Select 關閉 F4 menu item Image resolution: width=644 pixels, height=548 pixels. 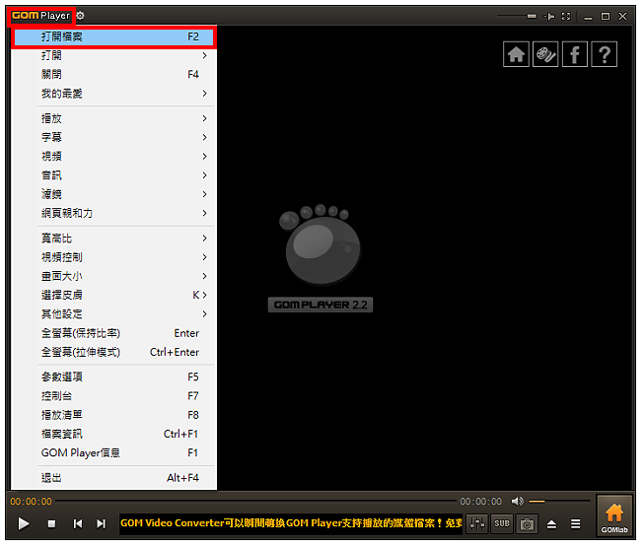[x=113, y=74]
